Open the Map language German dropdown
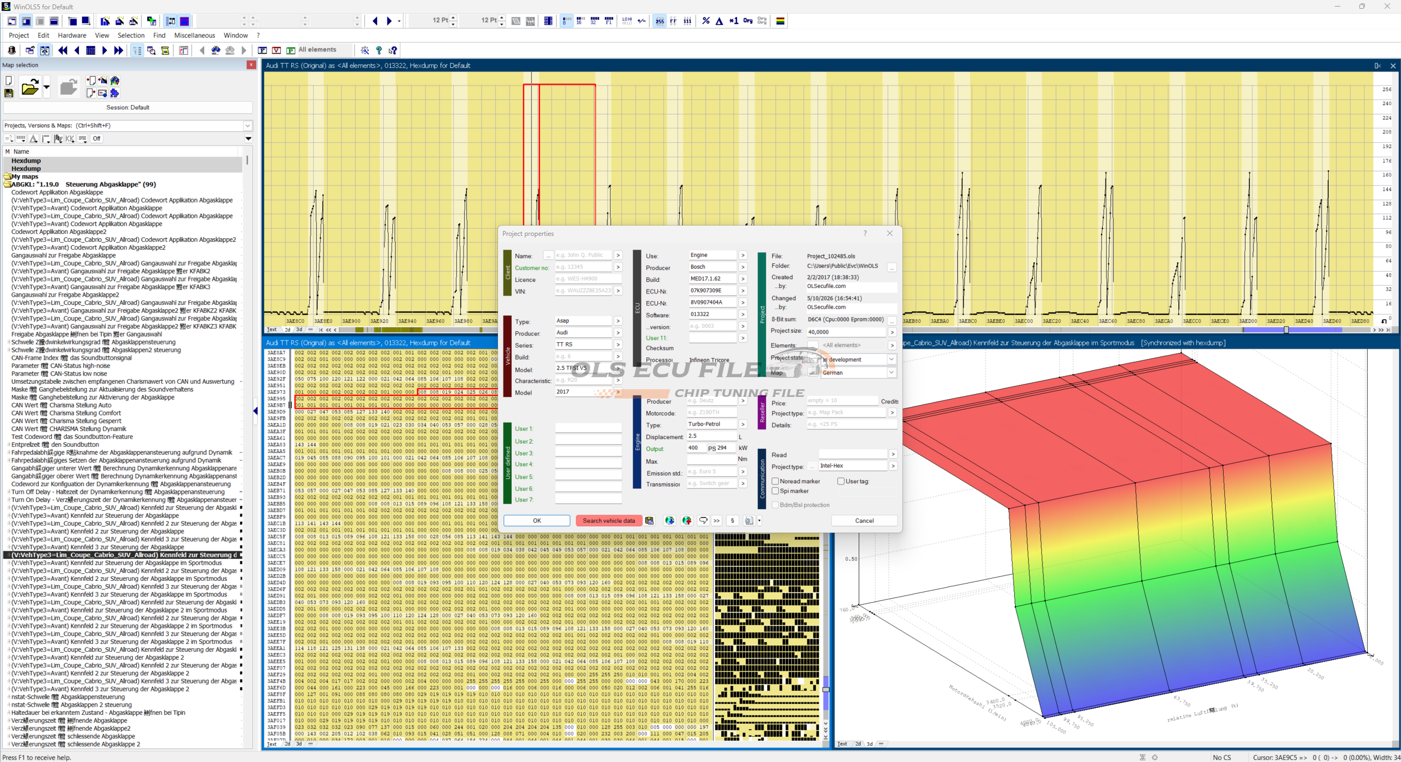 [x=891, y=373]
